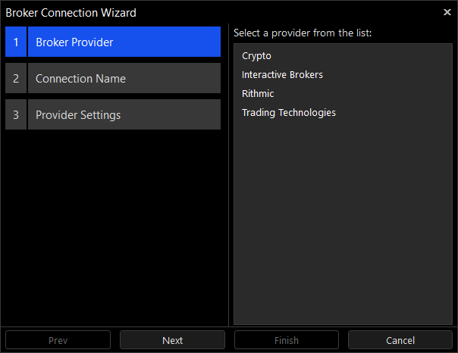Image resolution: width=458 pixels, height=353 pixels.
Task: Click the empty area of the provider list
Action: [343, 222]
